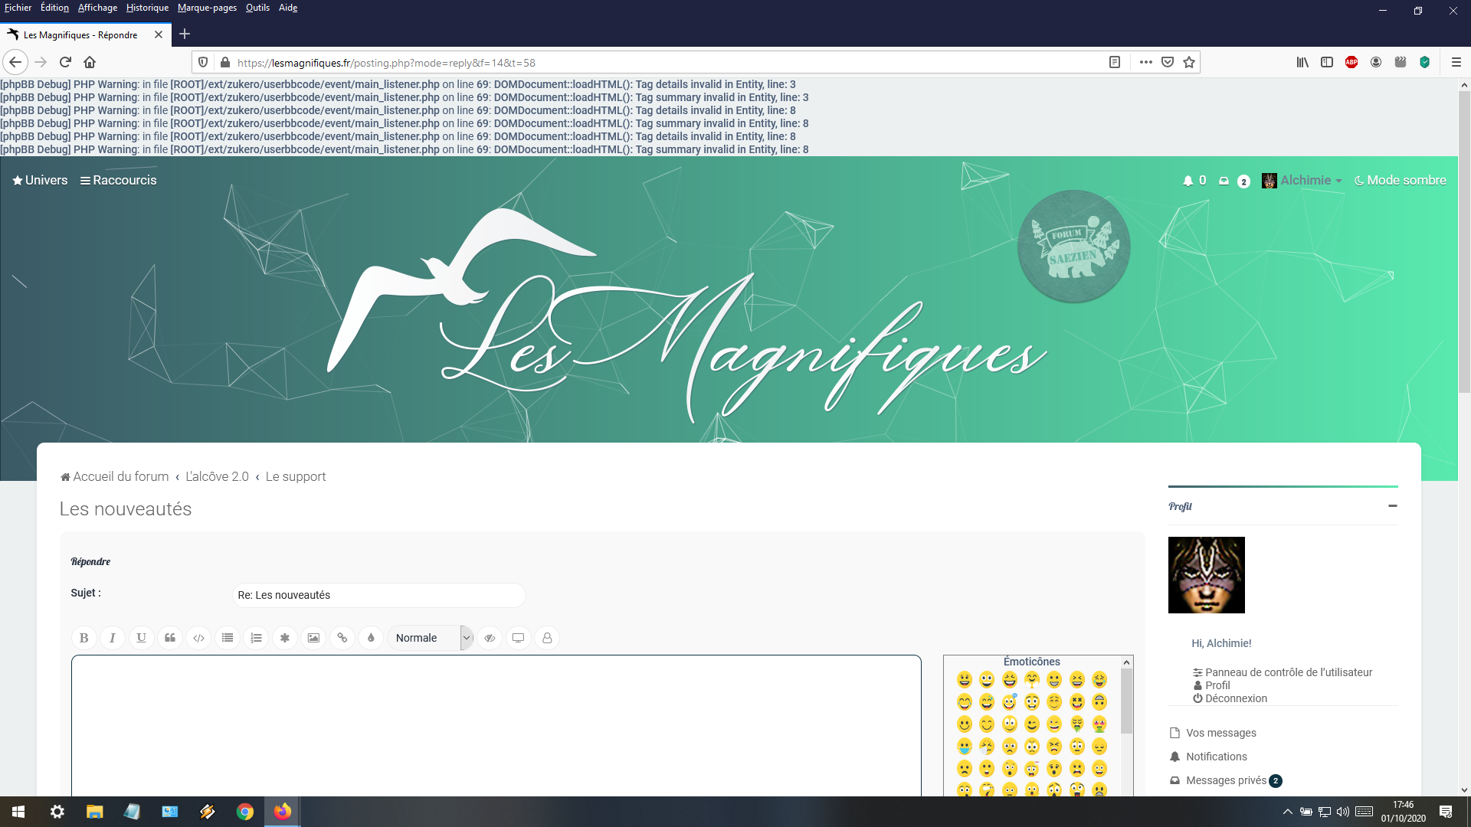Insert a code block with the code icon
The height and width of the screenshot is (827, 1471).
(198, 638)
